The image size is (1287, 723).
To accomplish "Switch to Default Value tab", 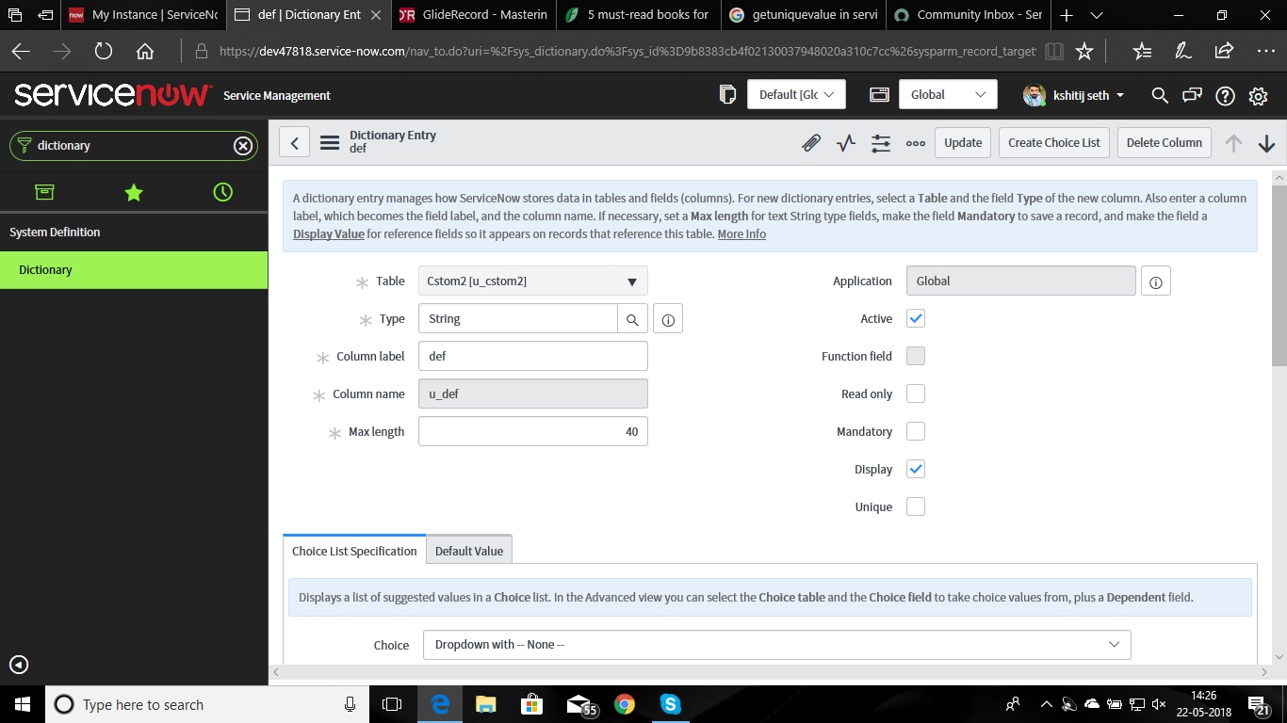I will coord(469,551).
